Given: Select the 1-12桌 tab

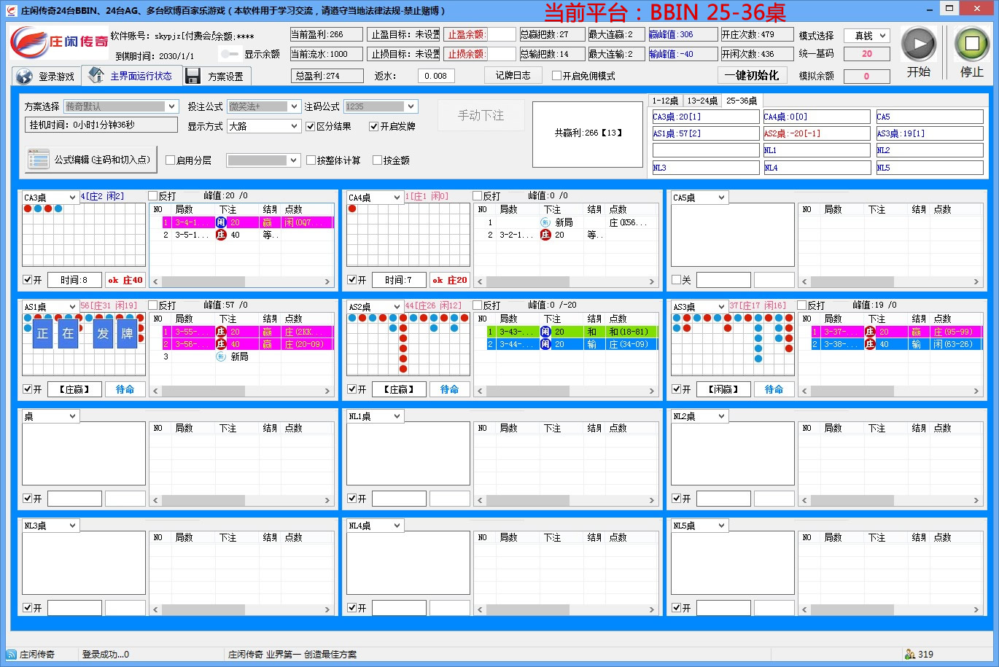Looking at the screenshot, I should [665, 101].
